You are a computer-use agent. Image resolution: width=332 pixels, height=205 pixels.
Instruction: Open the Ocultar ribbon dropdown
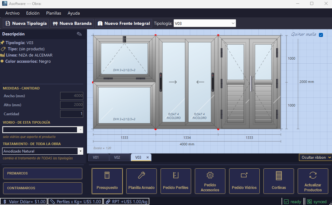coord(315,157)
